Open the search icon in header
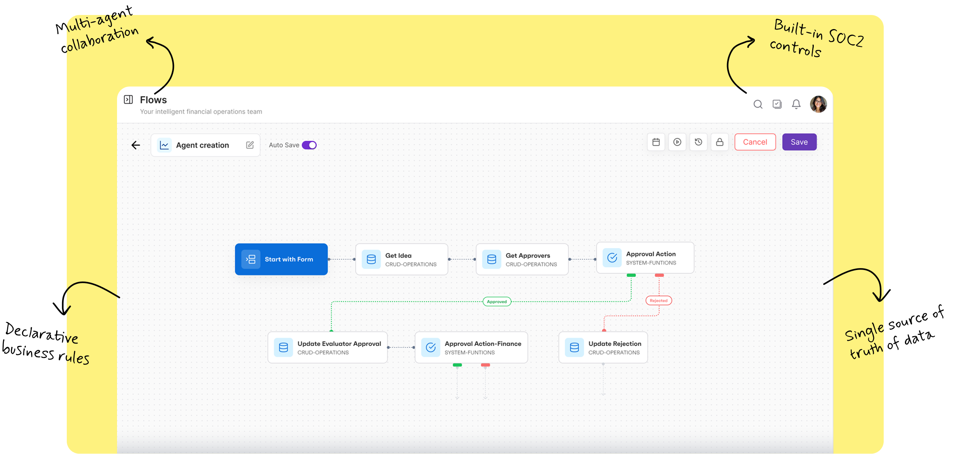954x454 pixels. [758, 104]
